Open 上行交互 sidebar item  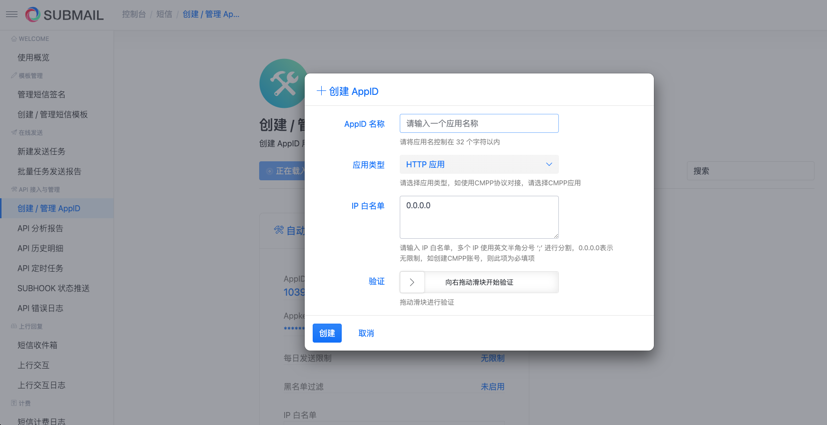point(34,365)
